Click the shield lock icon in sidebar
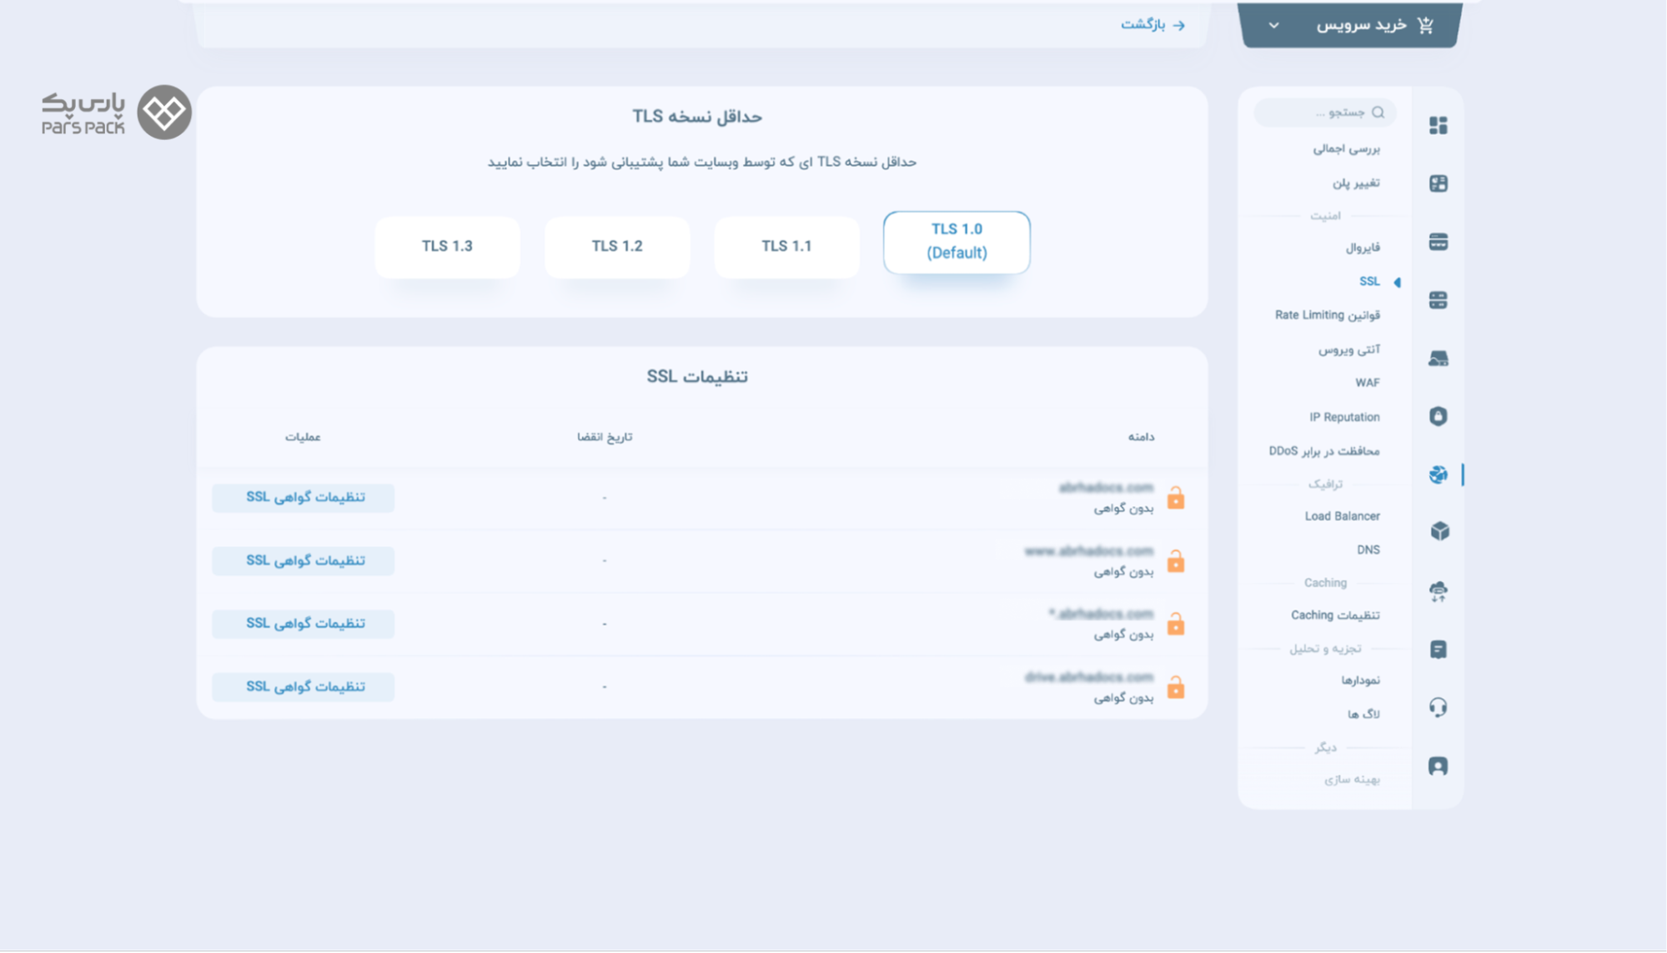Viewport: 1667px width, 953px height. pos(1438,416)
